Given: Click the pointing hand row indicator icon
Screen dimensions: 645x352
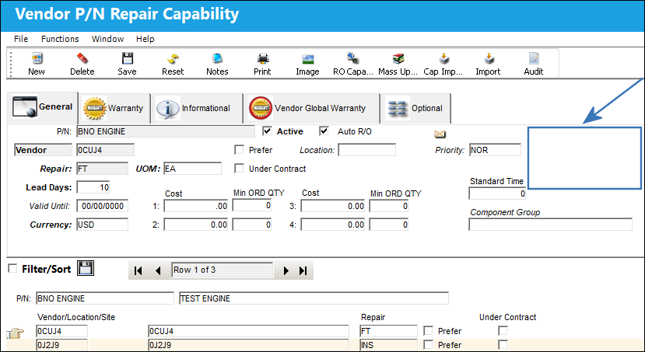Looking at the screenshot, I should [16, 333].
